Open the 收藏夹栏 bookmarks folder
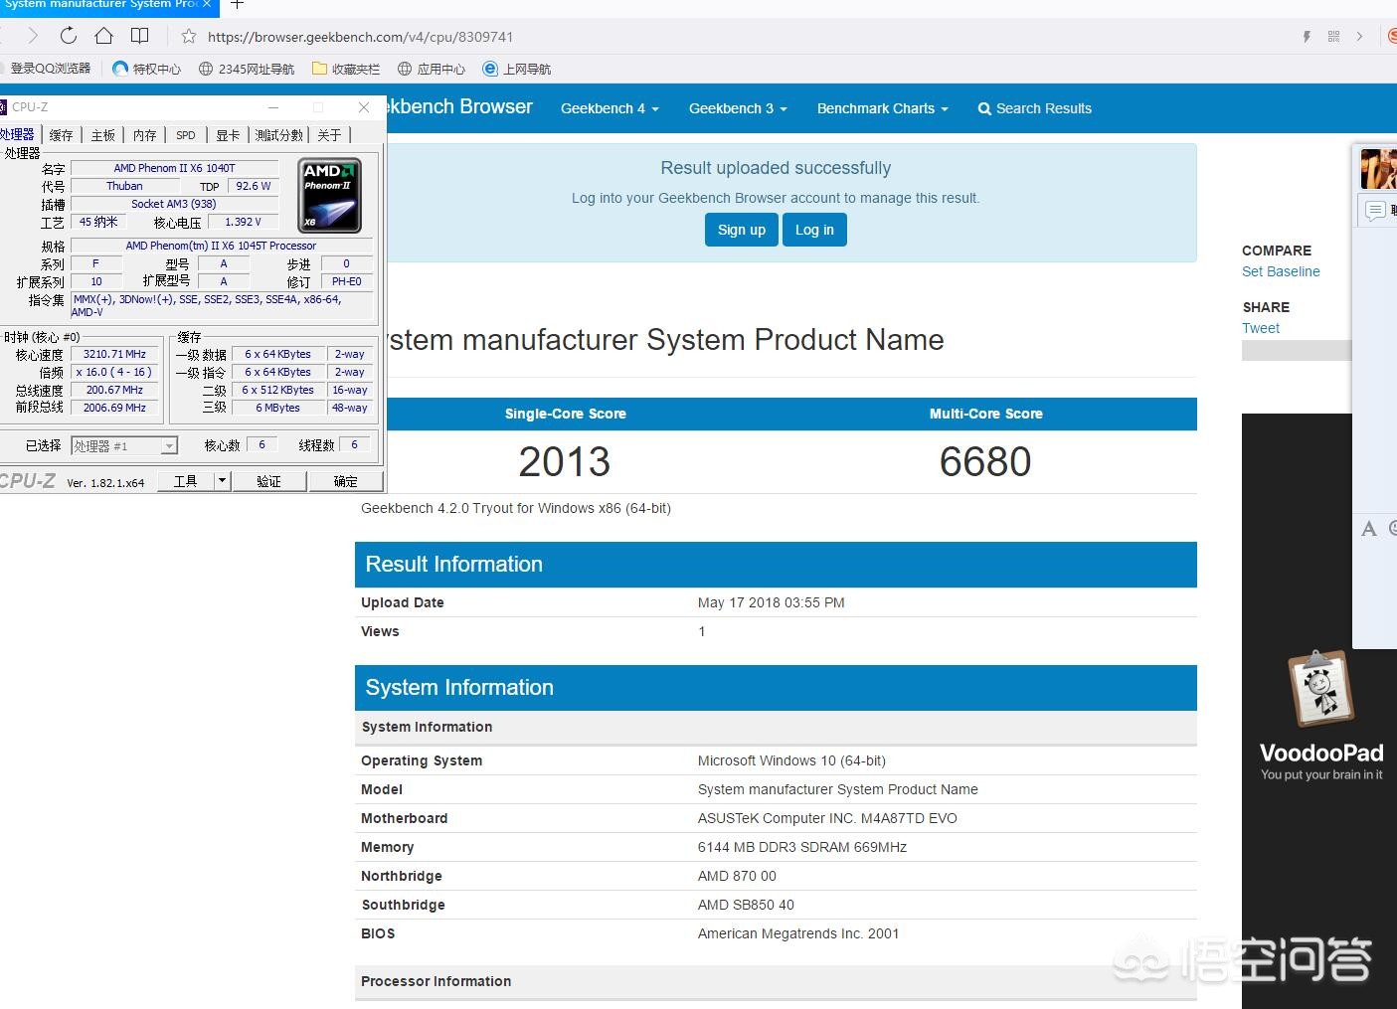 pyautogui.click(x=346, y=69)
